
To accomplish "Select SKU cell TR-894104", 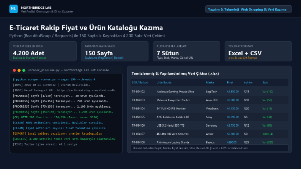I will 138,108.
